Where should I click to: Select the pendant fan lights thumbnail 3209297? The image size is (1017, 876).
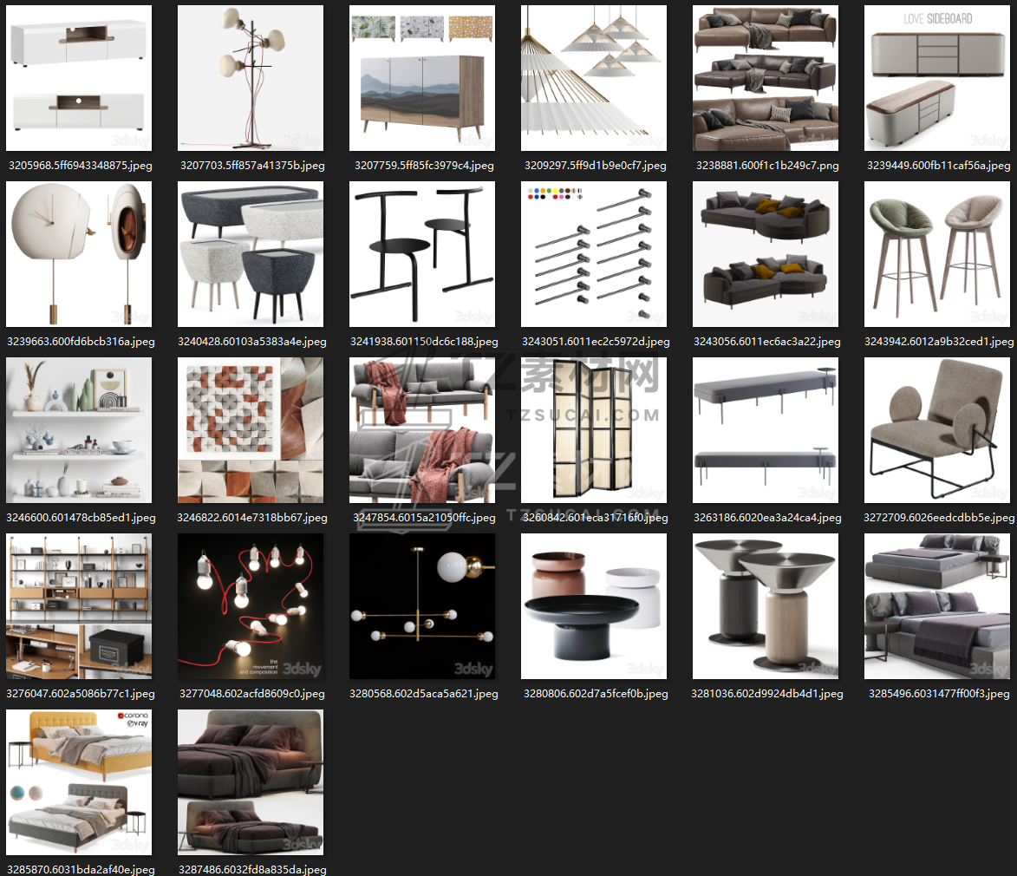pyautogui.click(x=594, y=79)
